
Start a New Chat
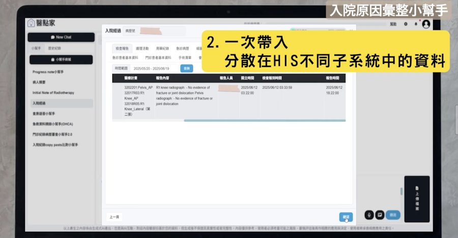pyautogui.click(x=61, y=37)
